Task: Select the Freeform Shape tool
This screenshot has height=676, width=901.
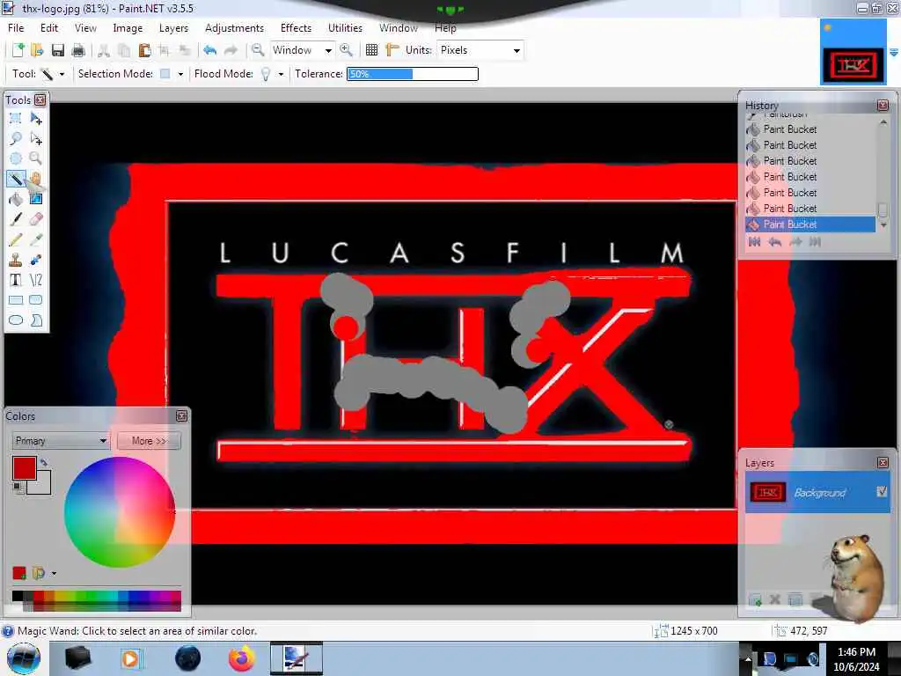Action: click(x=35, y=320)
